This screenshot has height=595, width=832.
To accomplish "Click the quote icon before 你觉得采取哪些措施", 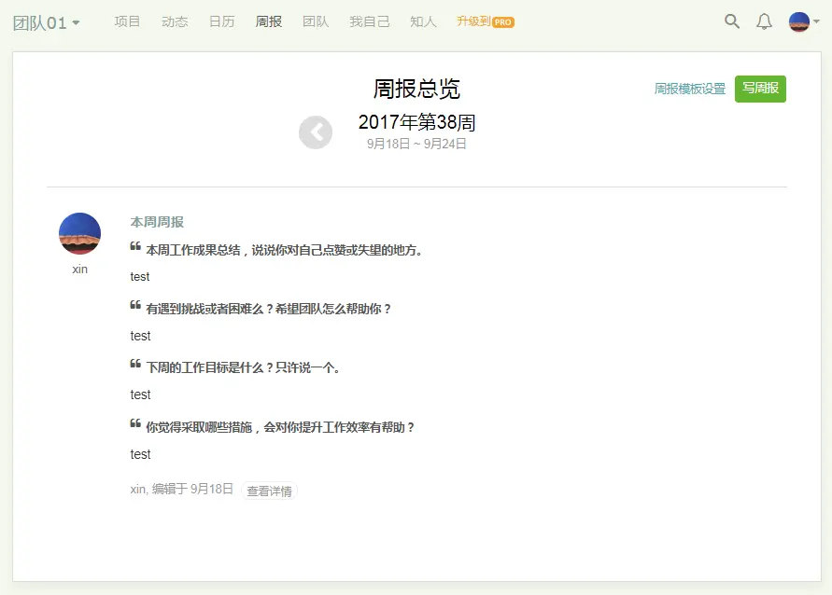I will [135, 423].
